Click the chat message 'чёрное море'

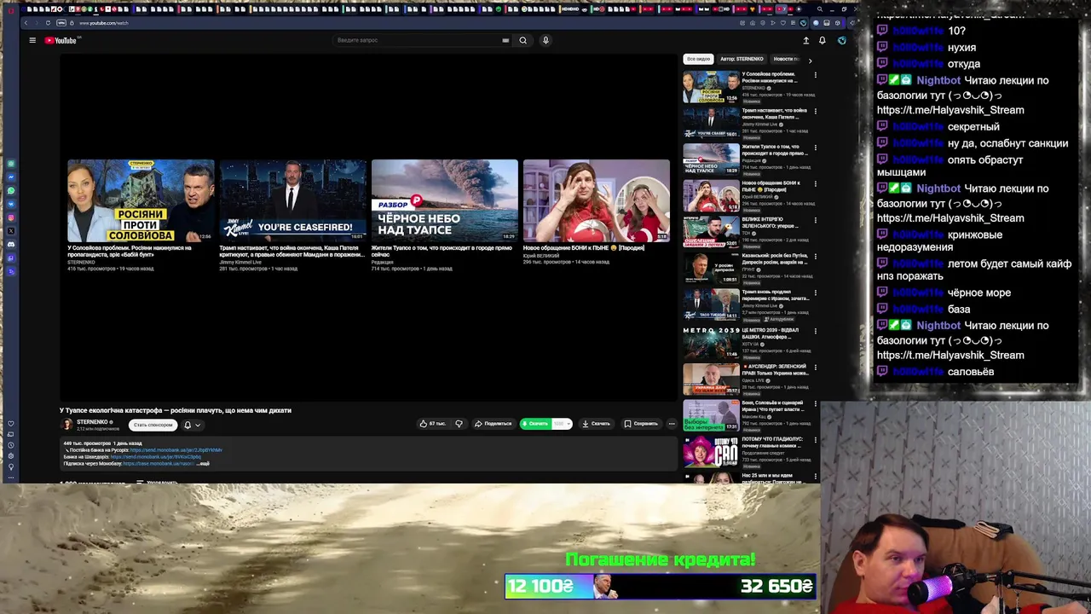click(979, 293)
